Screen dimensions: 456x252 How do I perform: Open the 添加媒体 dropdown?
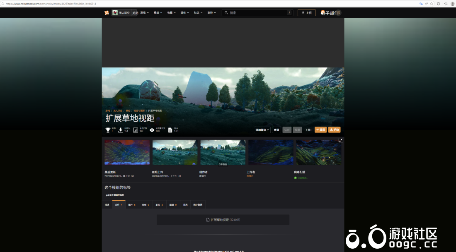tap(262, 130)
